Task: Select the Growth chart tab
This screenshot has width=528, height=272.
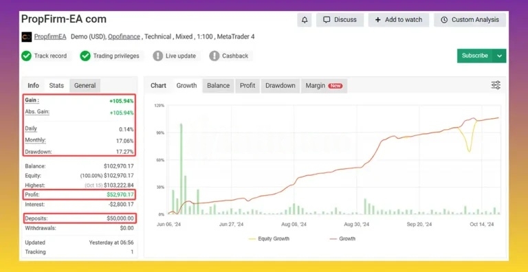Action: click(186, 85)
